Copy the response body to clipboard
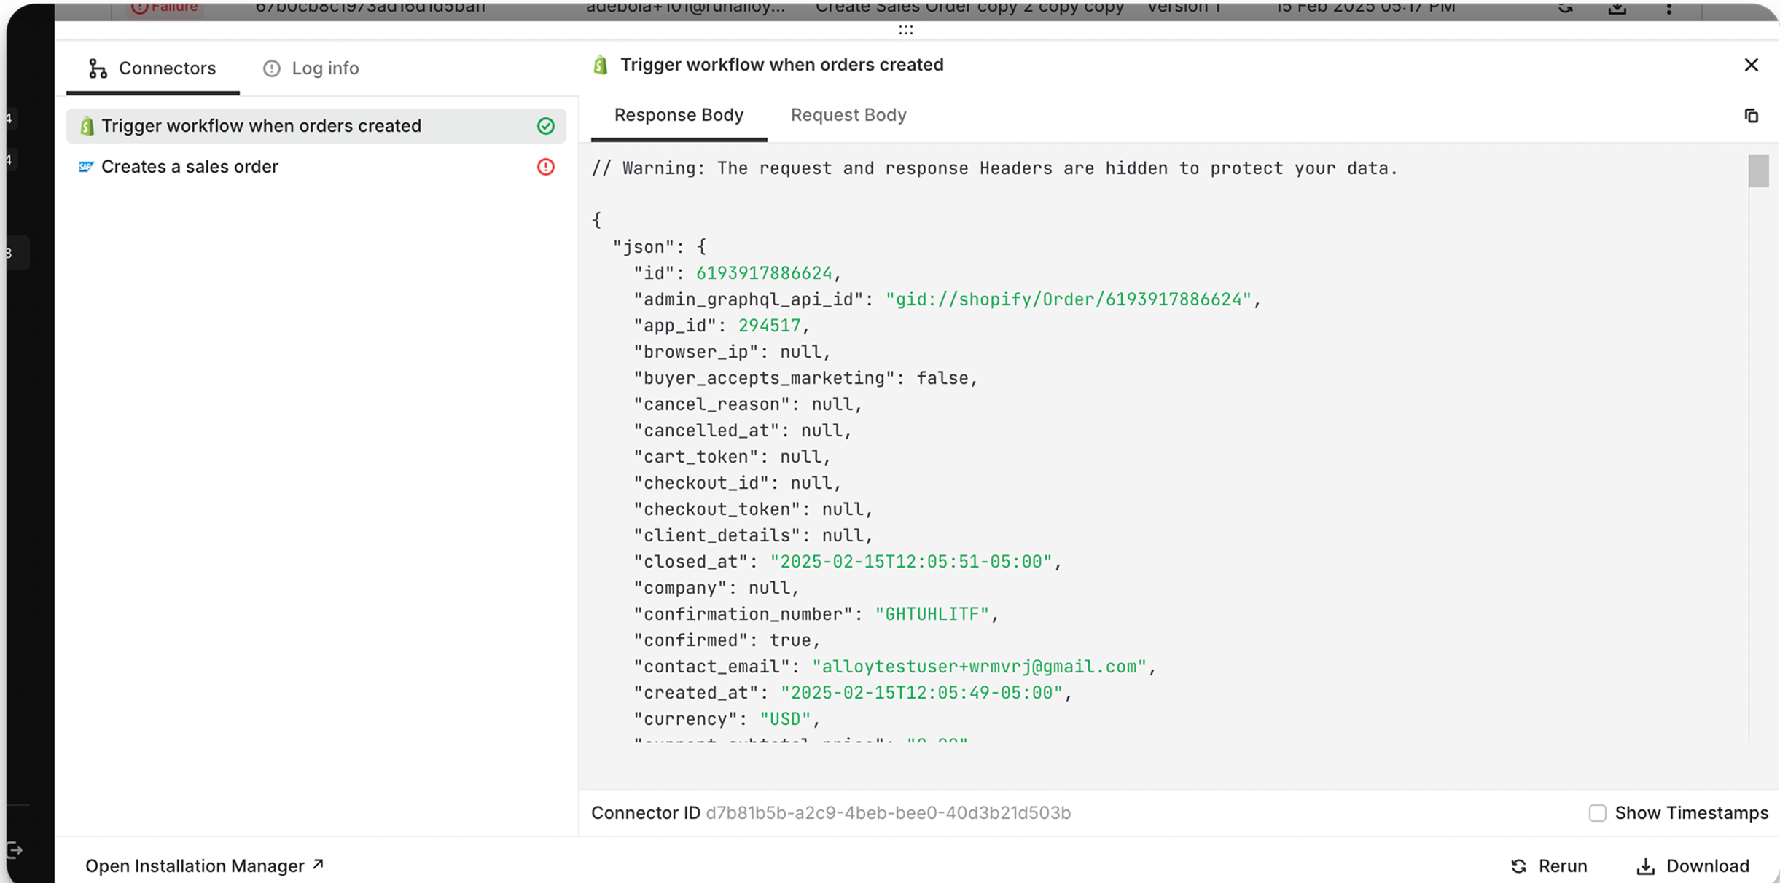The image size is (1780, 883). [1751, 116]
